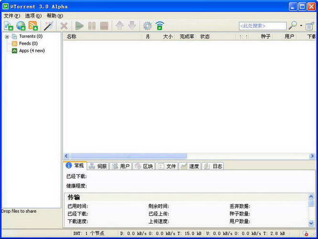318x239 pixels.
Task: Click Add Torrent from URL globe icon
Action: pyautogui.click(x=21, y=26)
